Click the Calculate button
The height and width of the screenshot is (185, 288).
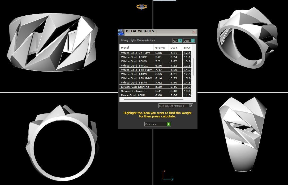click(158, 124)
